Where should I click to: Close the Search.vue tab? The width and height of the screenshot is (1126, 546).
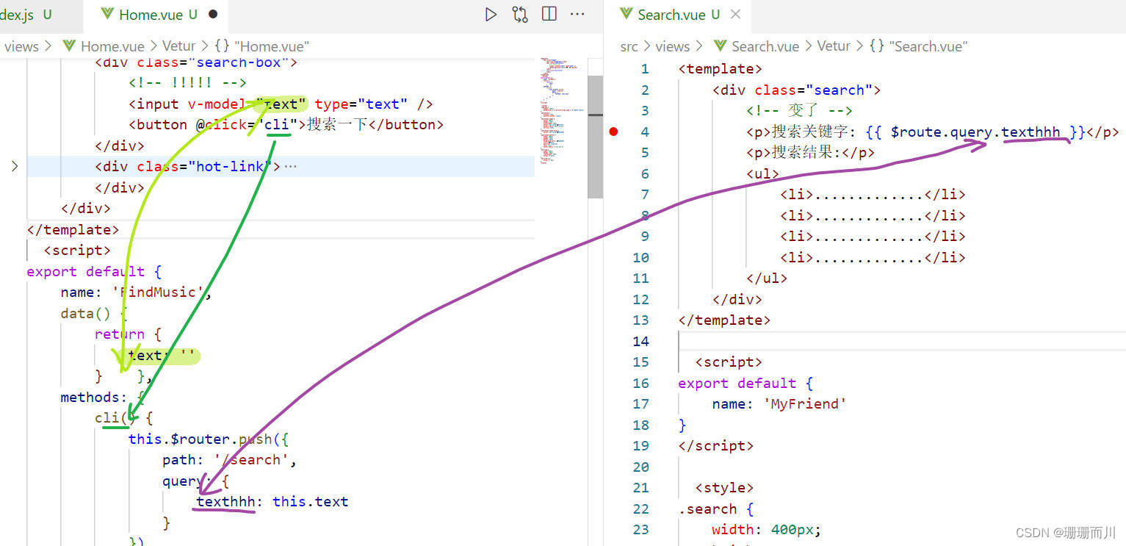[735, 14]
